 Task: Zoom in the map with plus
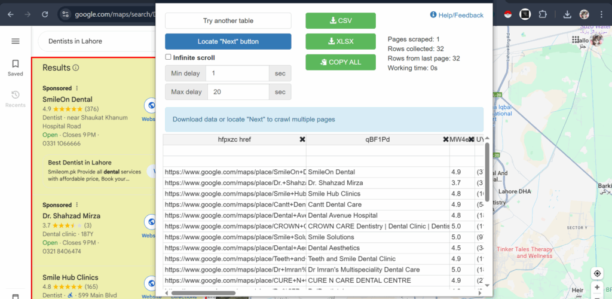597,288
